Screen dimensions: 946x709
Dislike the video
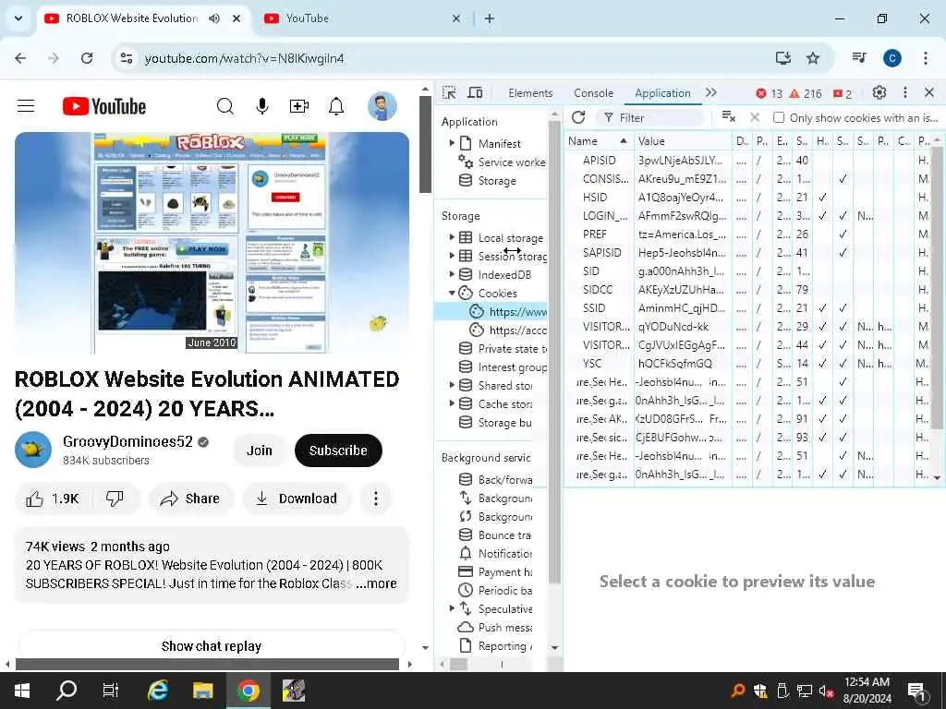click(114, 499)
